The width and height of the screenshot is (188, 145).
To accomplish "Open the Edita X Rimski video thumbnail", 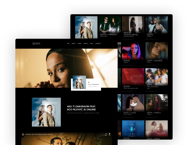I will (110, 27).
